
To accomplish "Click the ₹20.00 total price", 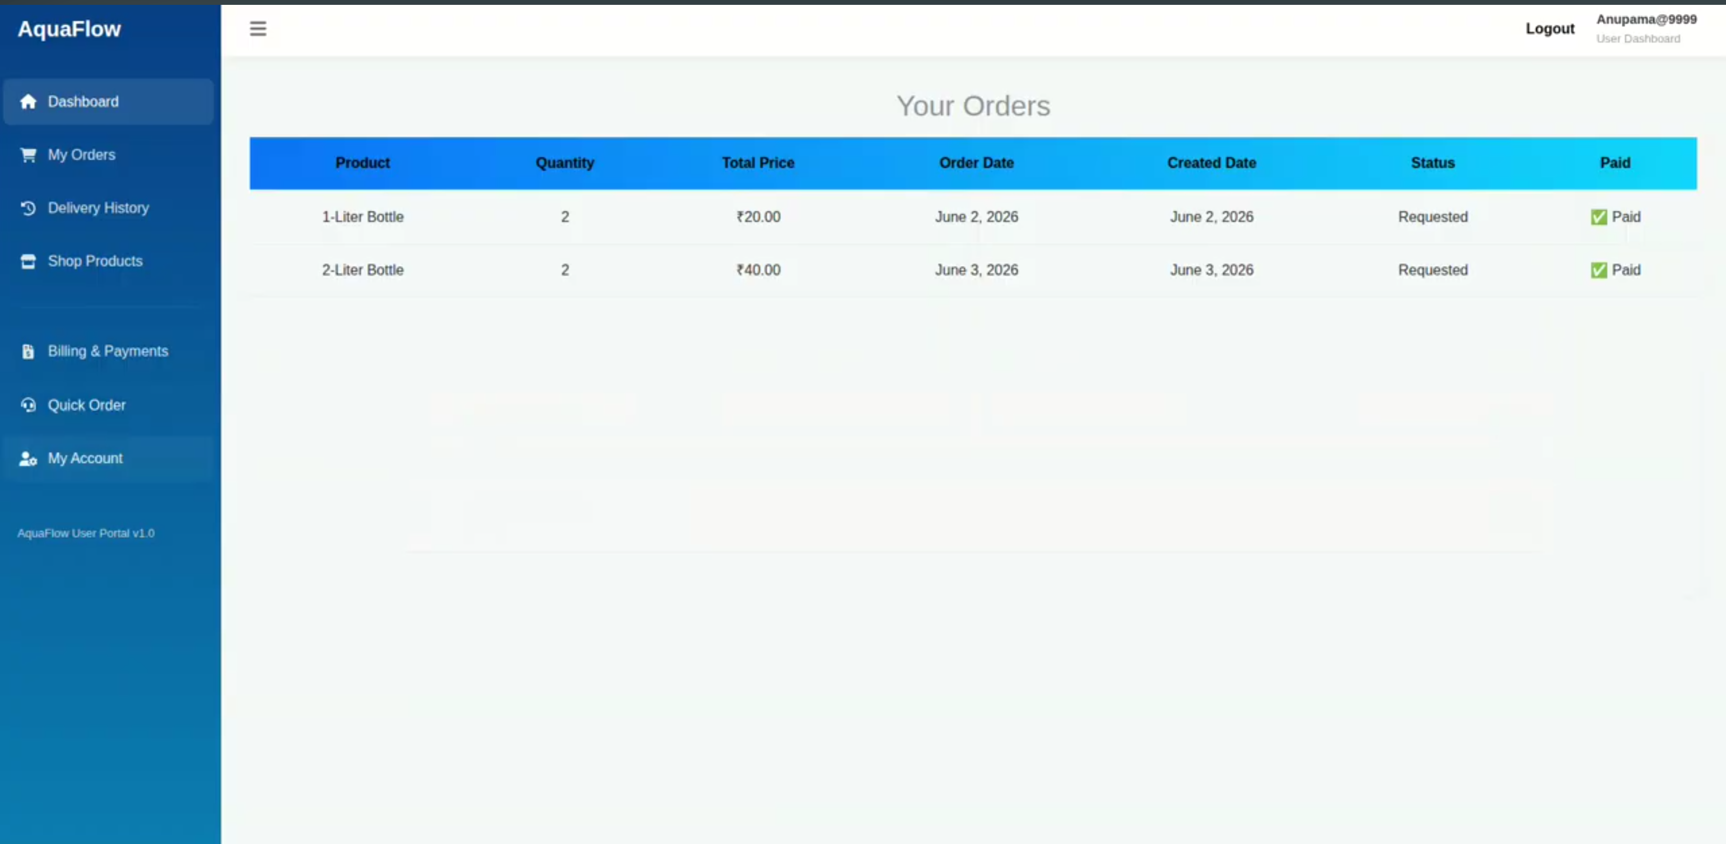I will (758, 217).
